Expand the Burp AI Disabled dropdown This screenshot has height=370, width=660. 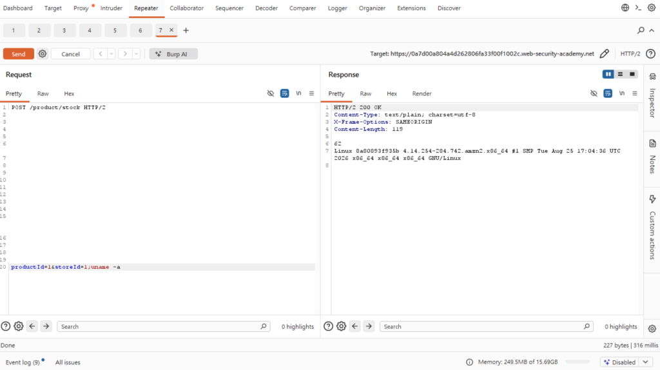646,362
